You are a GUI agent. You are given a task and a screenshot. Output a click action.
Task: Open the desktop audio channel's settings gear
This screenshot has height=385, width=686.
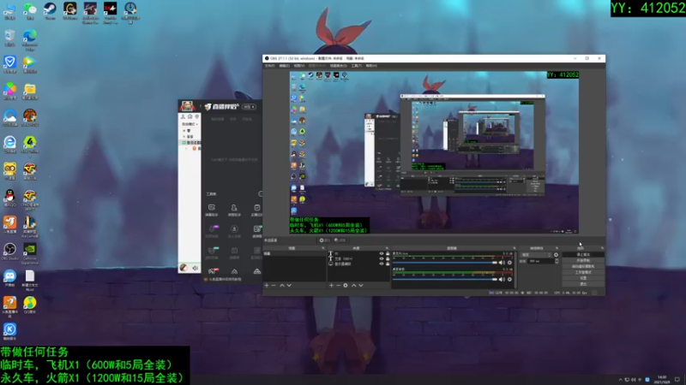tap(509, 280)
